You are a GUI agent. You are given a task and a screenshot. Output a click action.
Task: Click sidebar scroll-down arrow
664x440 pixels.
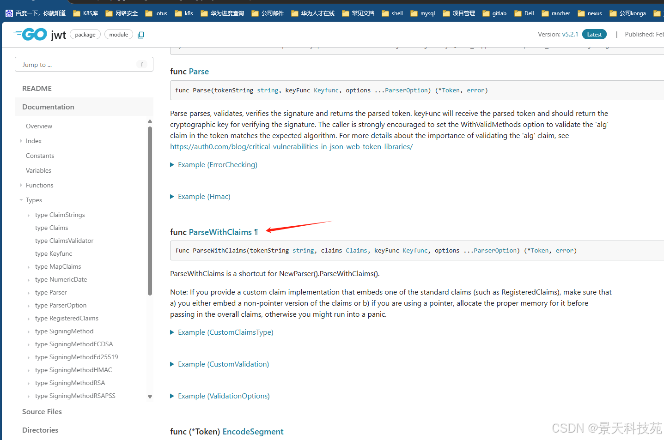150,397
